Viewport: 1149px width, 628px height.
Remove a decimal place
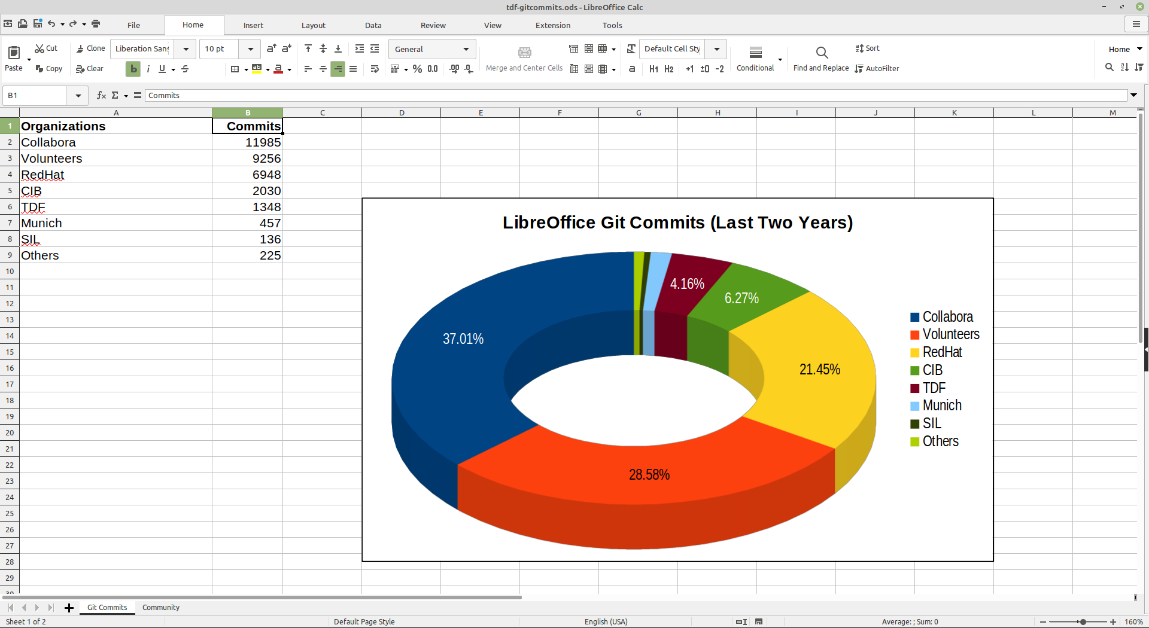(469, 69)
